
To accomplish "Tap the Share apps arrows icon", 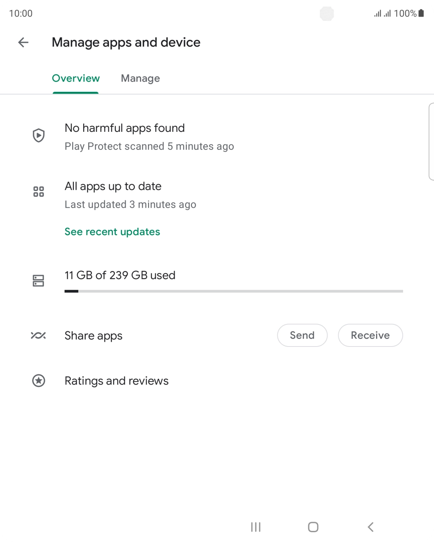I will (x=38, y=335).
